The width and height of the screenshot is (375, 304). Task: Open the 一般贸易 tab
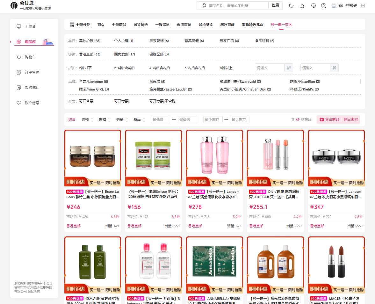[x=162, y=25]
